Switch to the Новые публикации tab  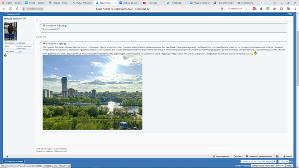coord(82,3)
